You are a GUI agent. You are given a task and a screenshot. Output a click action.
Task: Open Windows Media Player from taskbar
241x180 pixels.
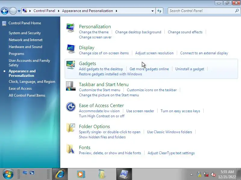81,174
